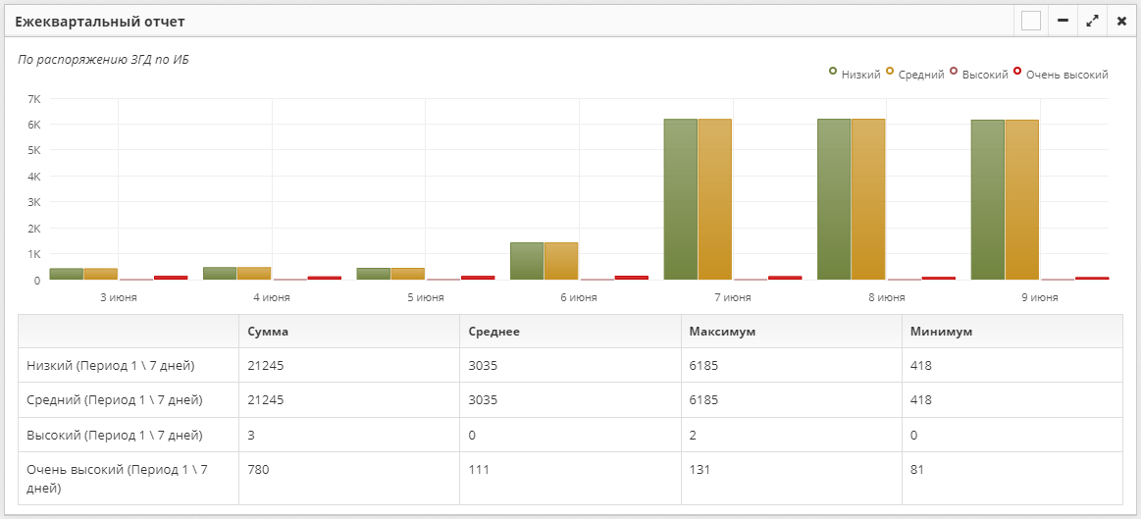Viewport: 1141px width, 519px height.
Task: Click Максимум value 131 in Очень высокий row
Action: click(700, 470)
